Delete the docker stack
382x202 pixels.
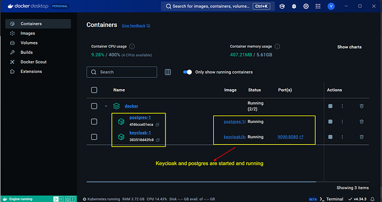362,106
